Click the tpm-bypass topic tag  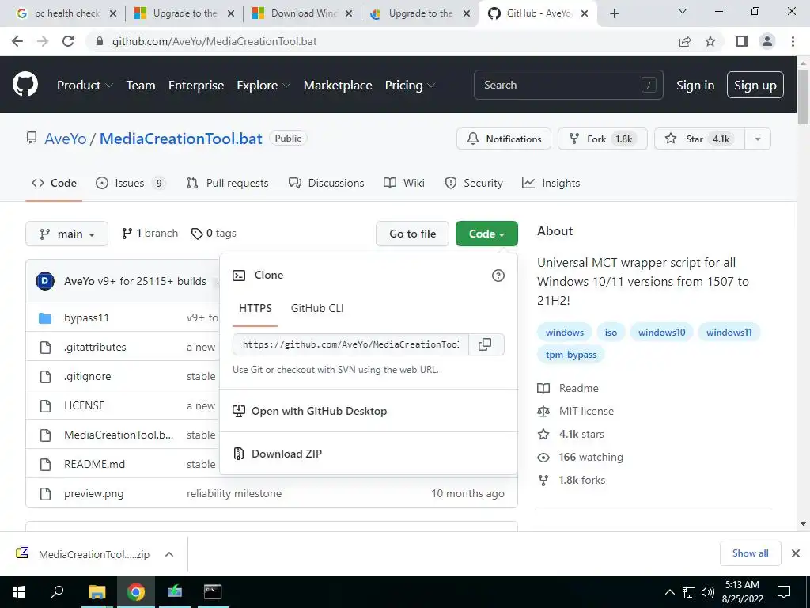(x=571, y=355)
